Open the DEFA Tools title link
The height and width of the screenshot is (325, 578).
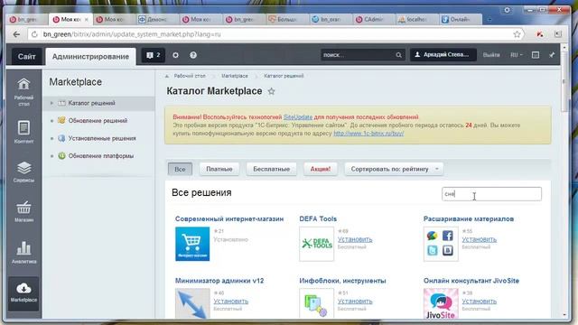(318, 218)
